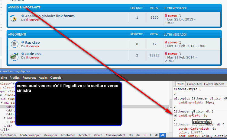Open the 'link forum' announcement topic

coord(65,16)
